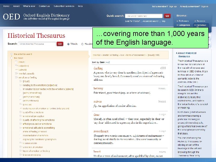The width and height of the screenshot is (216, 162).
Task: Collapse 'the mind' tree node
Action: click(12, 58)
